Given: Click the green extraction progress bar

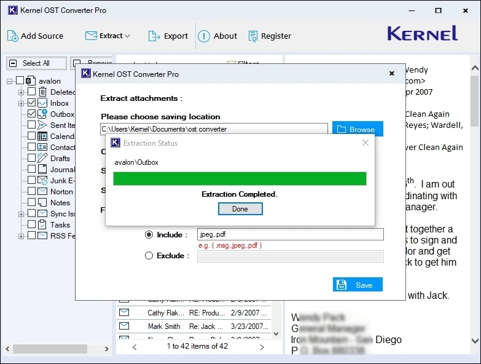Looking at the screenshot, I should coord(240,179).
